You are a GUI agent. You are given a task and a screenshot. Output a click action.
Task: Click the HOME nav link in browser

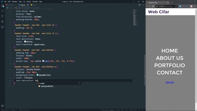point(170,51)
